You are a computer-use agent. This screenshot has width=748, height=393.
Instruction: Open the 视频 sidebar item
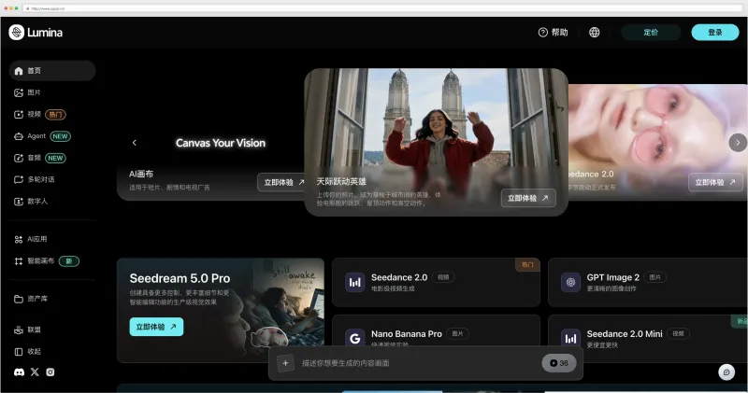point(40,114)
